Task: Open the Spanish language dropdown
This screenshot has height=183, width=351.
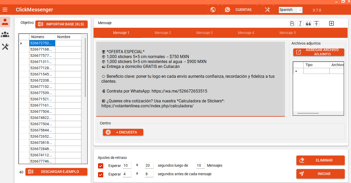Action: click(290, 10)
